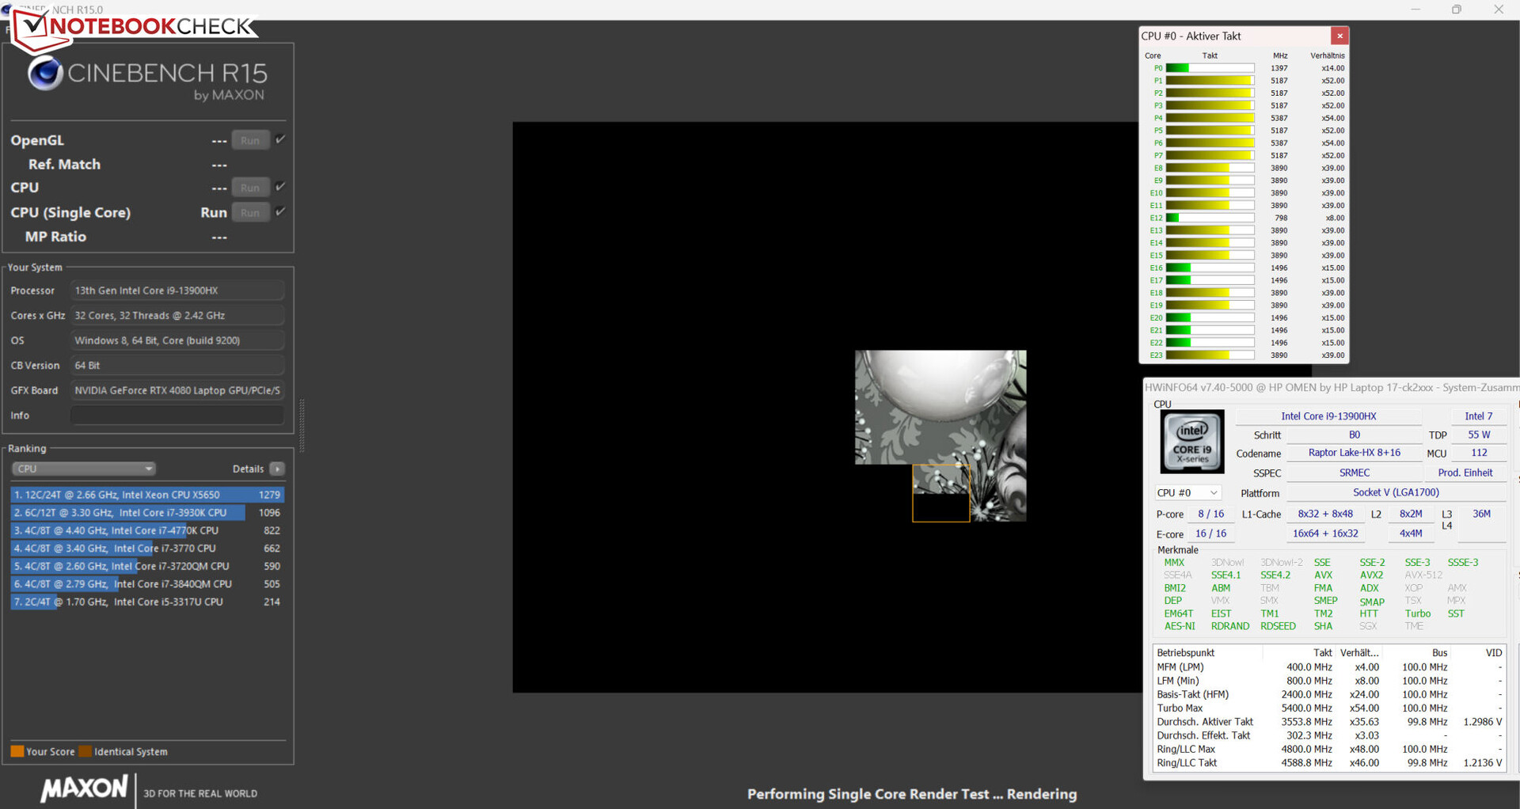The width and height of the screenshot is (1520, 809).
Task: Click the MAXON logo at the bottom
Action: 84,788
